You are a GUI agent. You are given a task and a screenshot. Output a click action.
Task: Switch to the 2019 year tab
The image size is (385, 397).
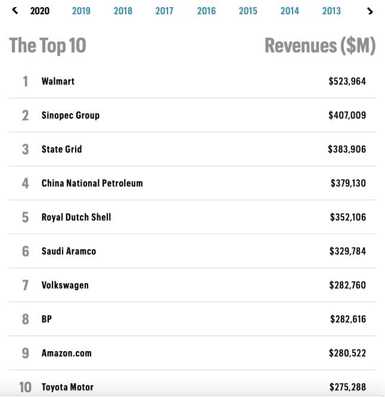click(x=81, y=11)
